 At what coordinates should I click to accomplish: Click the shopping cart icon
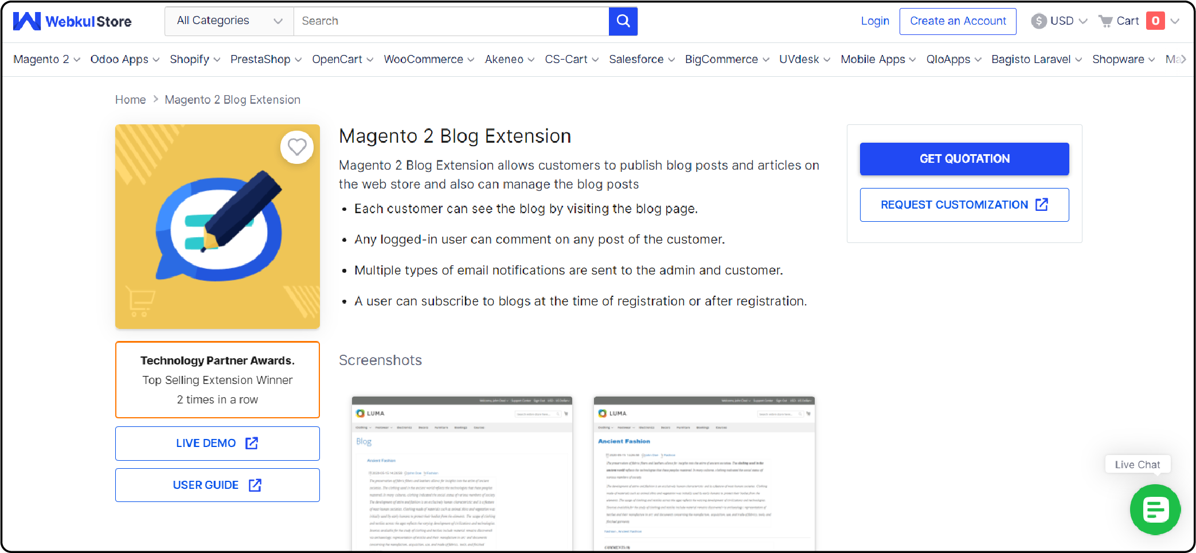click(1105, 21)
